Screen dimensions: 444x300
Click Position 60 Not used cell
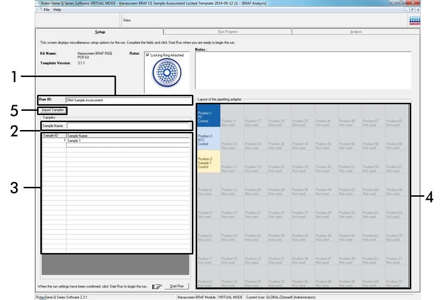[x=373, y=184]
